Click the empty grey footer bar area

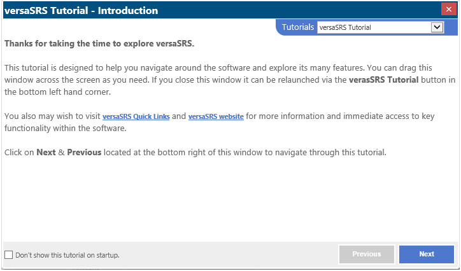tap(229, 254)
